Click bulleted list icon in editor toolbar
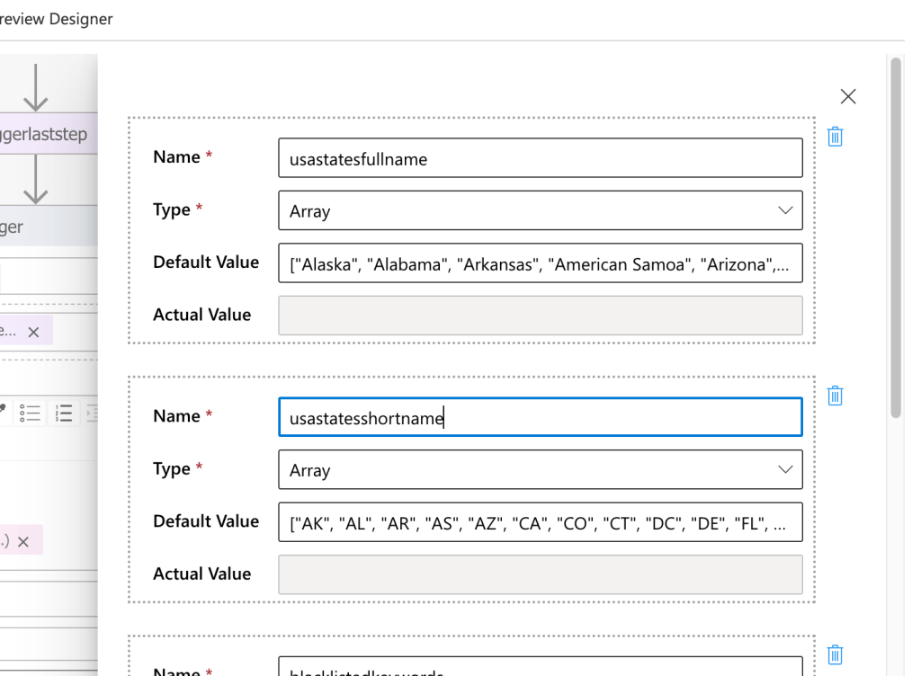 click(x=30, y=414)
